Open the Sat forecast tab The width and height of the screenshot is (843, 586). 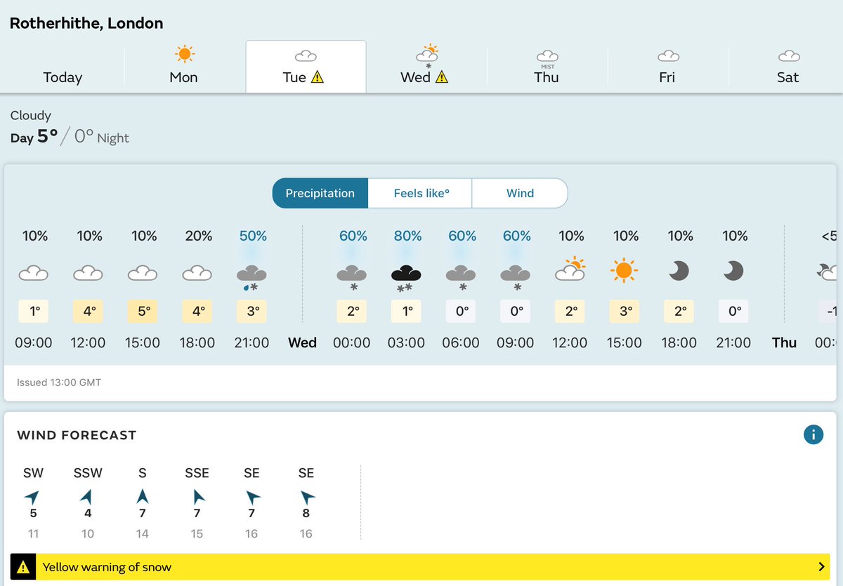[x=788, y=67]
